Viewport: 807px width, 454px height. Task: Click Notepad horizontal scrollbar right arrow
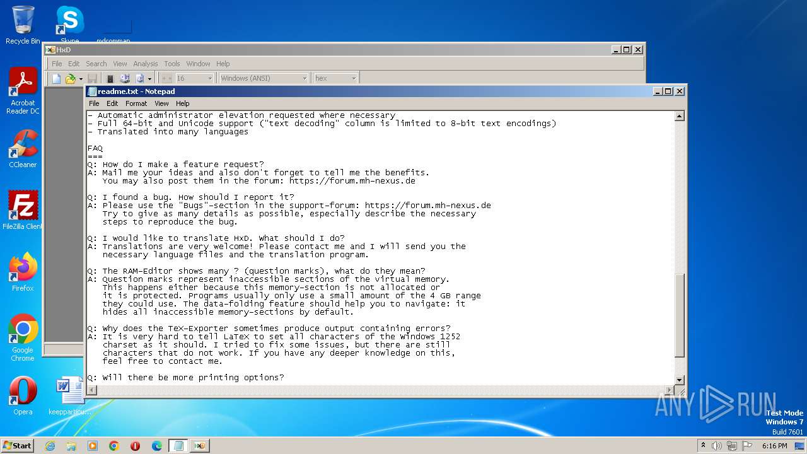(x=669, y=390)
